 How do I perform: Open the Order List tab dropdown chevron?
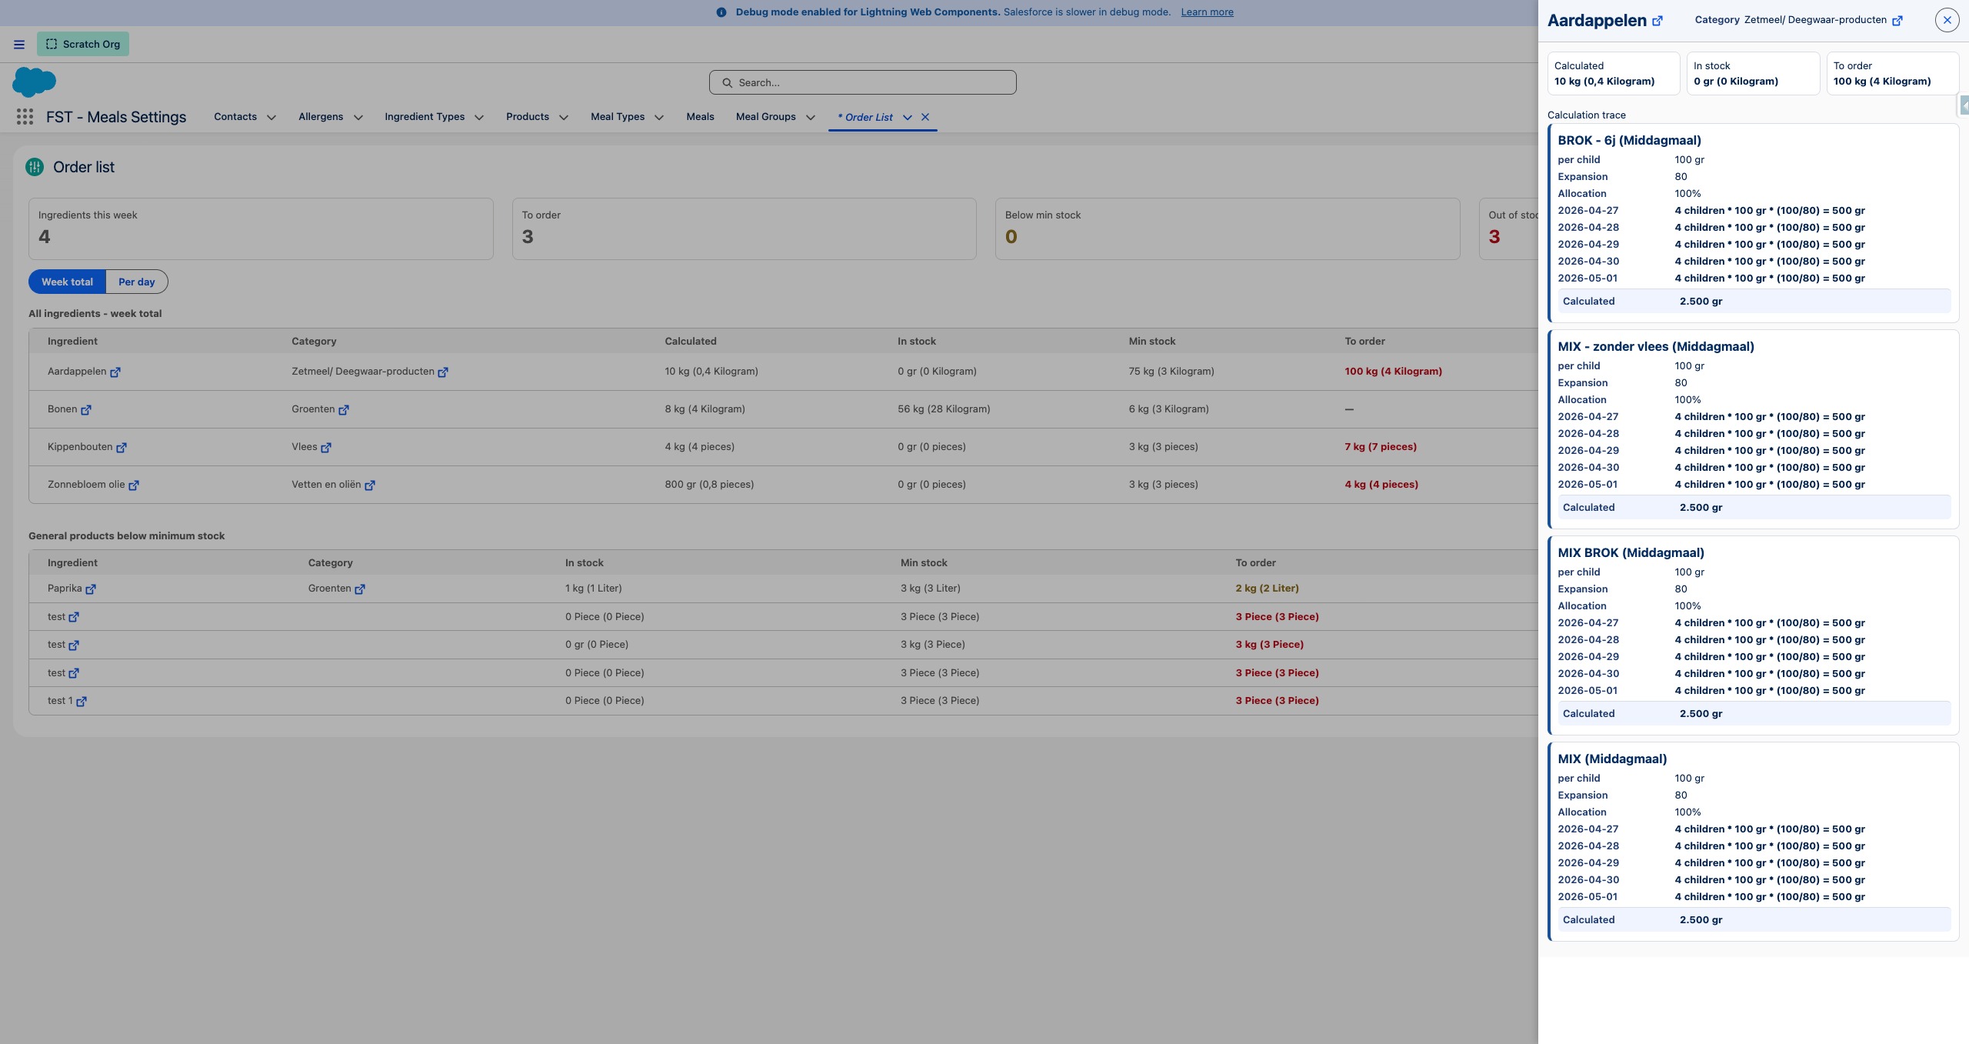908,118
